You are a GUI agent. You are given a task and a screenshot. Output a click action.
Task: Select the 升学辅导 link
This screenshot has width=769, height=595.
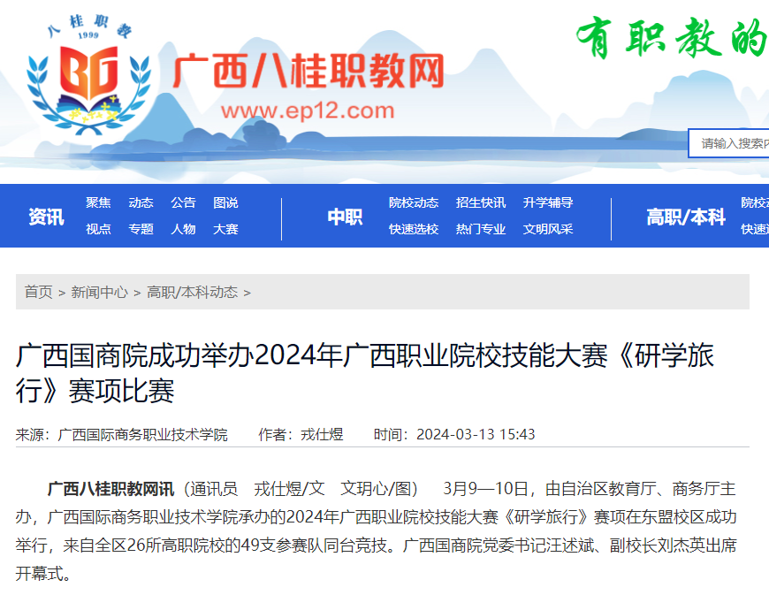pyautogui.click(x=548, y=202)
